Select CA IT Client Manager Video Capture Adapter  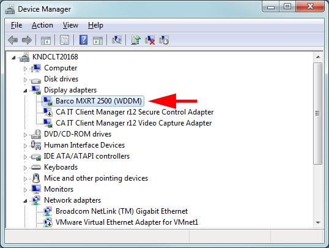[133, 123]
